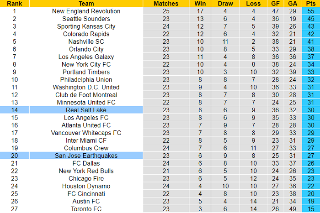Image resolution: width=320 pixels, height=213 pixels.
Task: Select the highlighted Real Salt Lake row
Action: 86,110
